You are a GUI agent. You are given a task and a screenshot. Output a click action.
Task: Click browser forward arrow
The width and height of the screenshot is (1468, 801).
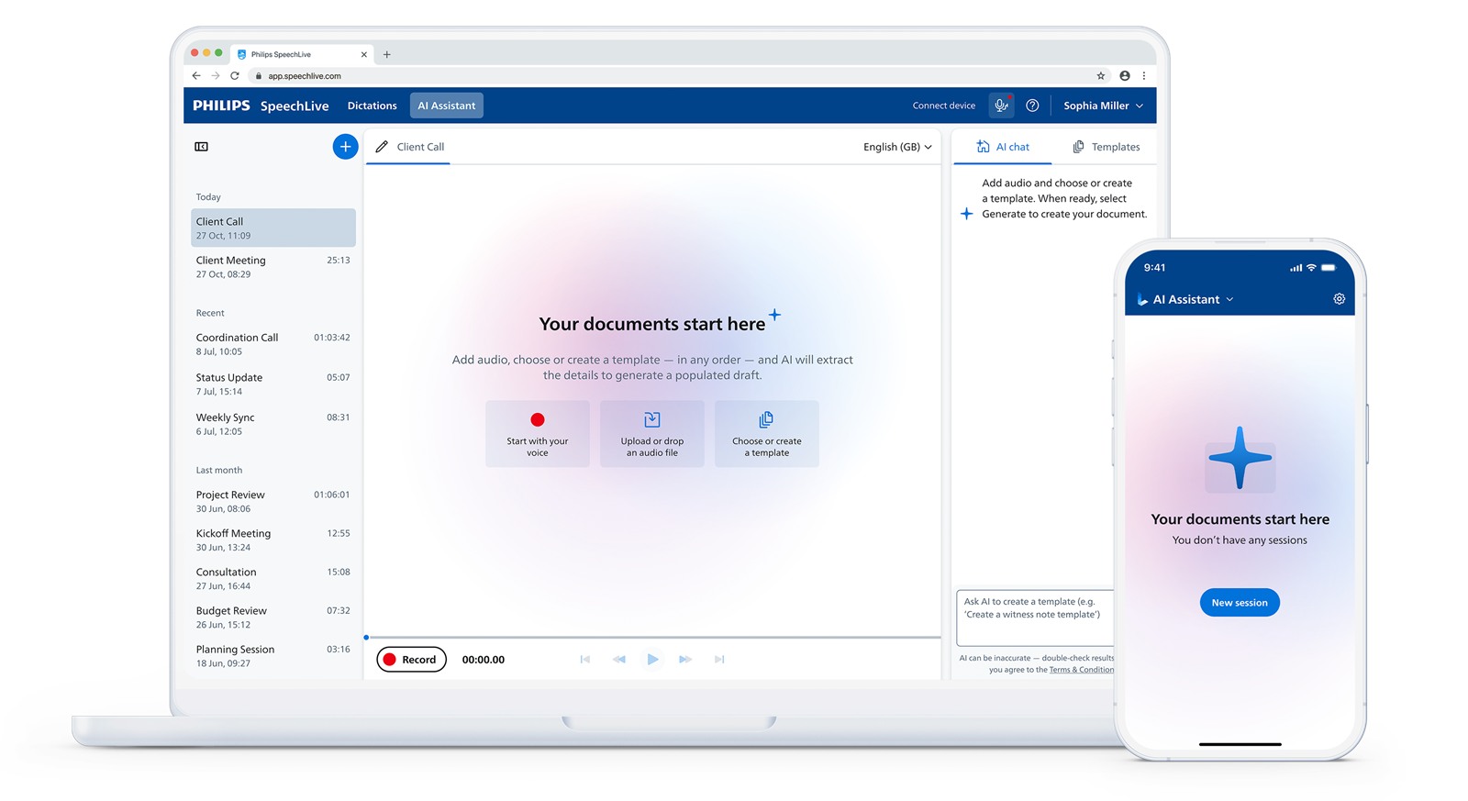click(216, 76)
